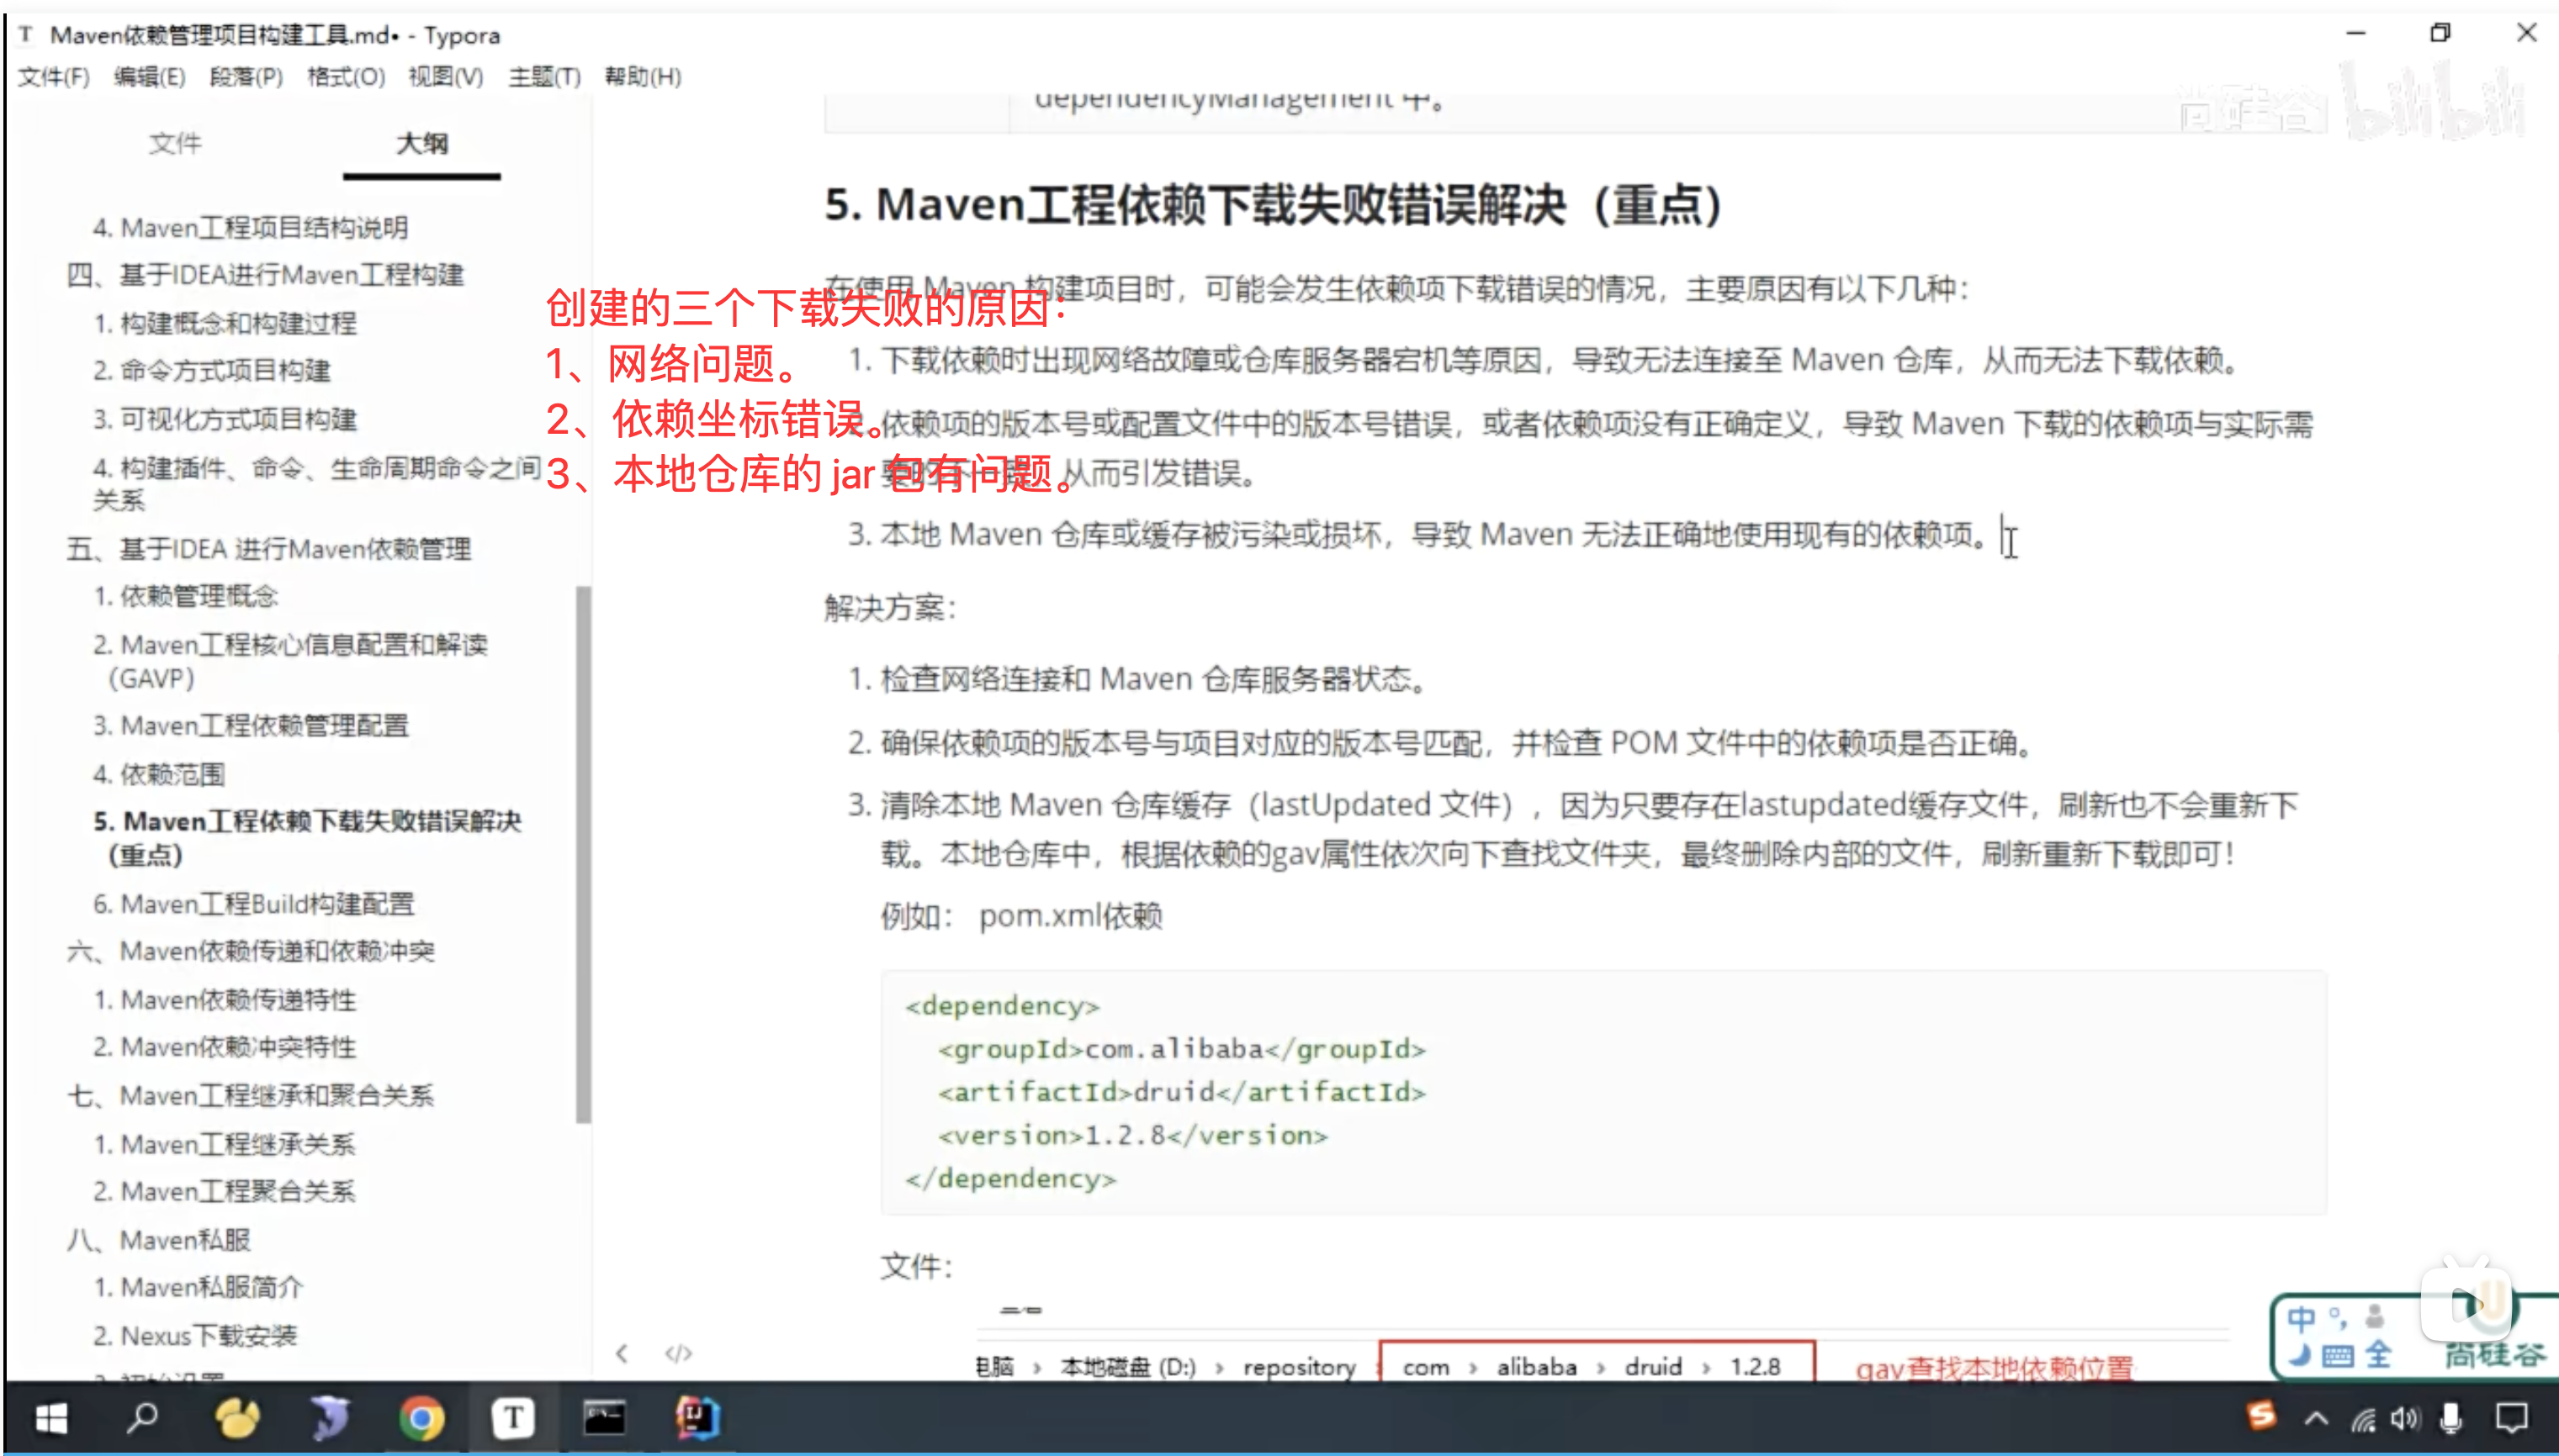
Task: Open the Sogou input tray icon
Action: [2260, 1416]
